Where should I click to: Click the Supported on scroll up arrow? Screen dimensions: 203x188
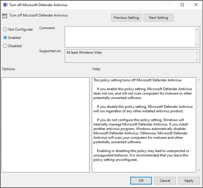[x=197, y=52]
